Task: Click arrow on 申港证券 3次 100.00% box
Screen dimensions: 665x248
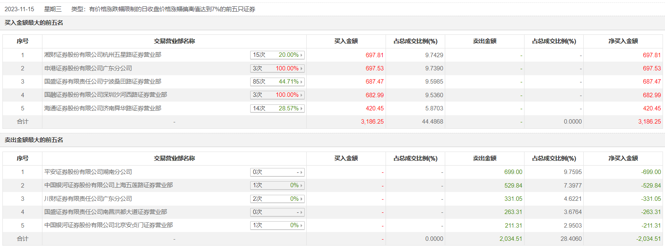Action: coord(301,69)
